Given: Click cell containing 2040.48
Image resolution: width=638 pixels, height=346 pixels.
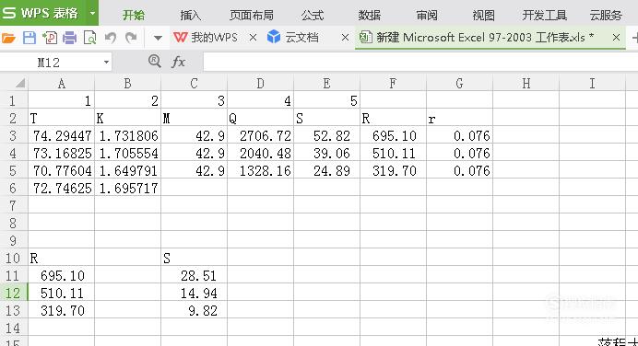Looking at the screenshot, I should coord(260,153).
